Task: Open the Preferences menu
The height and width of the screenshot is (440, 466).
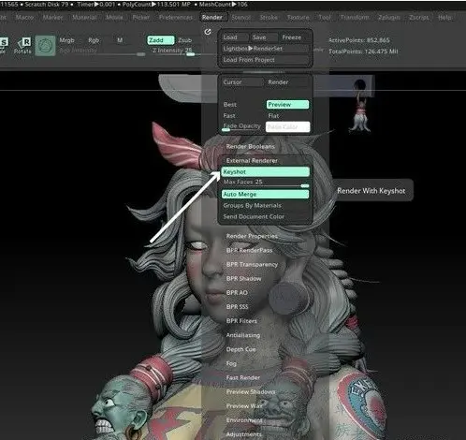Action: tap(176, 18)
